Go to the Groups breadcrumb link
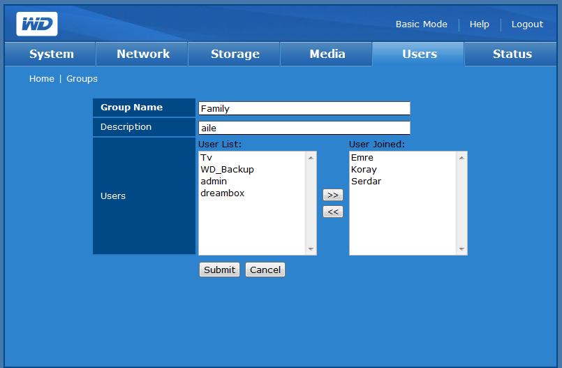Viewport: 562px width, 368px height. coord(82,78)
